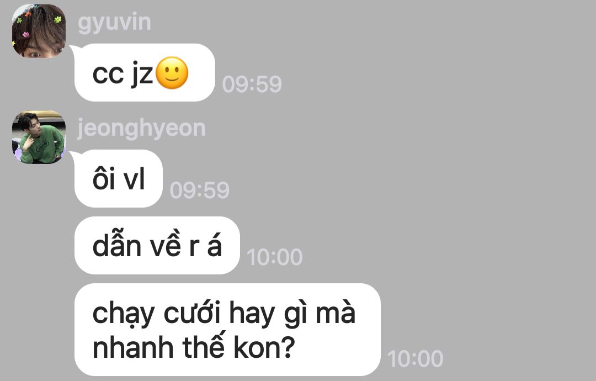This screenshot has width=596, height=381.
Task: Open gyuvin's profile picture avatar
Action: click(x=39, y=31)
